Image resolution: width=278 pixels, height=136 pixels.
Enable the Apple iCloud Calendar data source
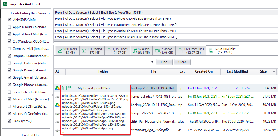coord(9,27)
